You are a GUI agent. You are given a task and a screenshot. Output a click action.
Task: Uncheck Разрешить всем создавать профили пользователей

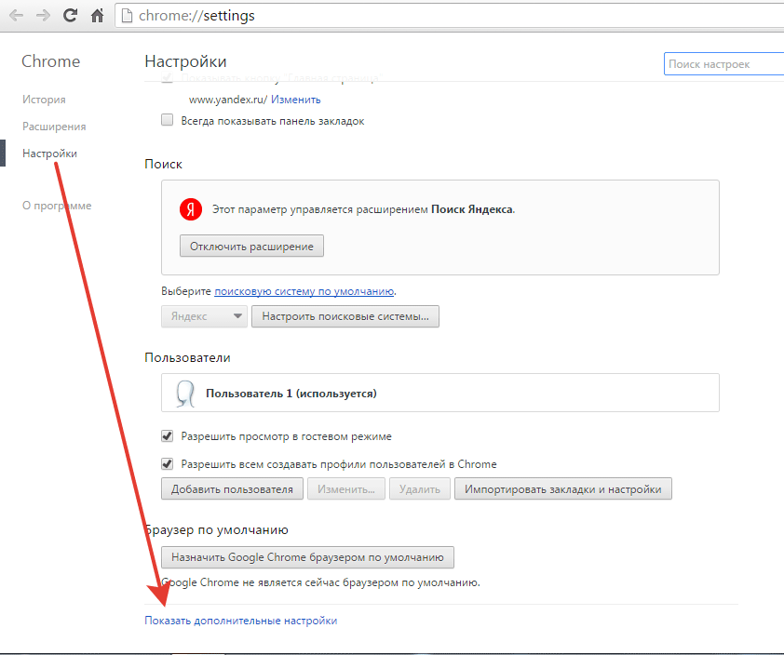167,463
